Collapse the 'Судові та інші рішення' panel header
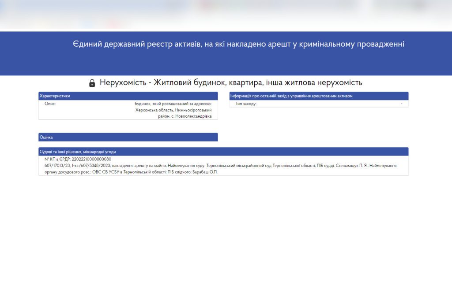The image size is (452, 301). coord(223,152)
